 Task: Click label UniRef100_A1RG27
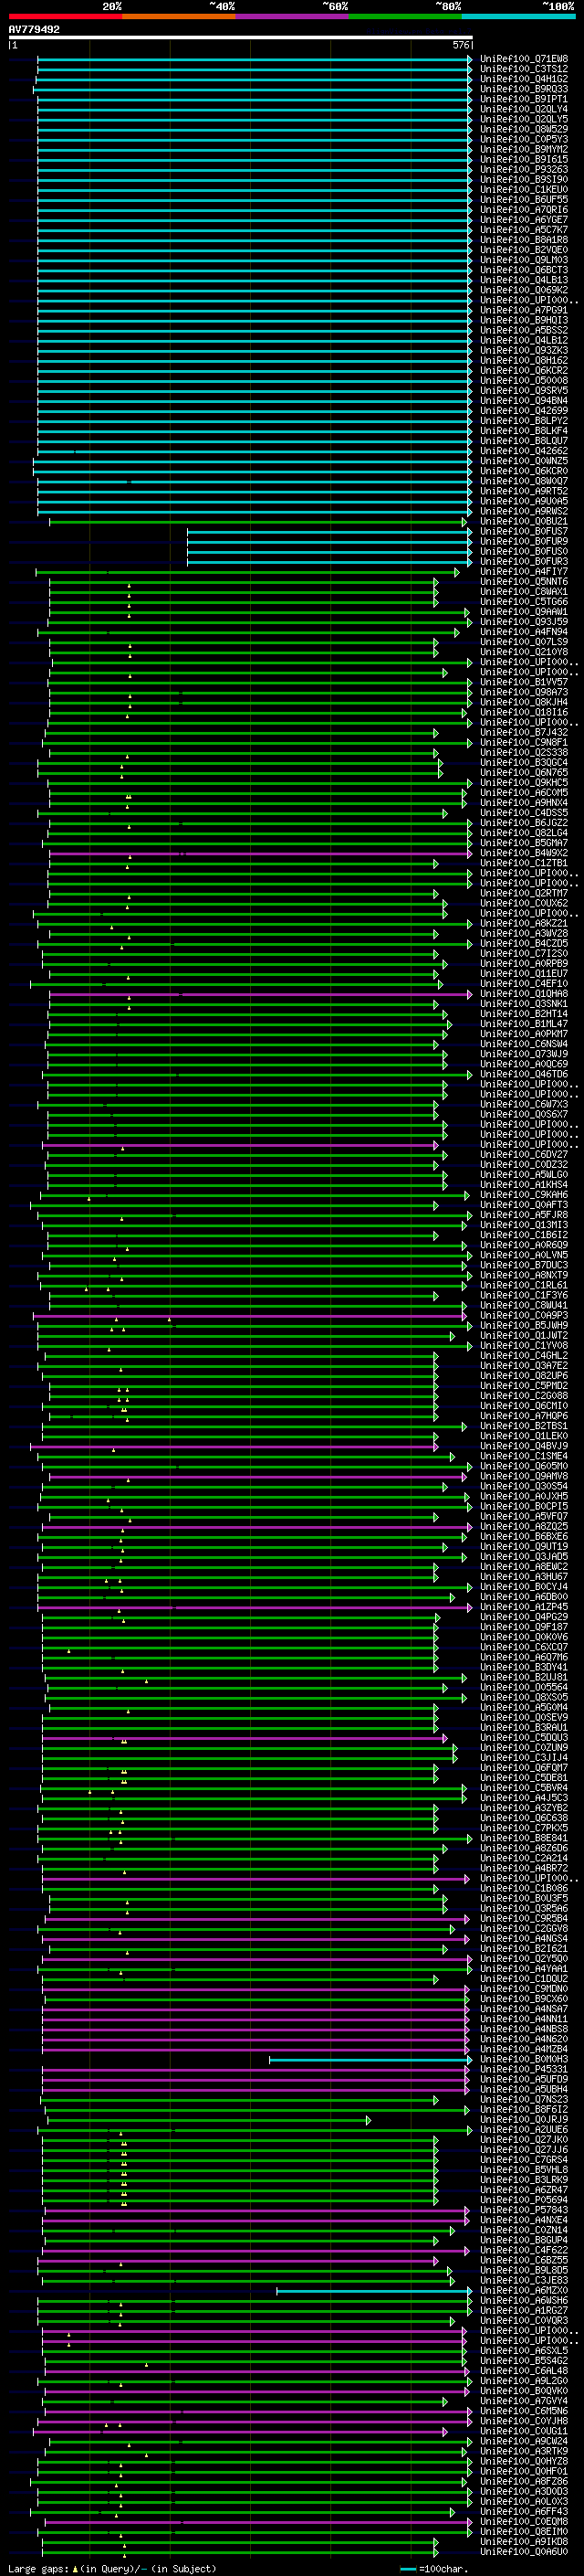pos(524,2310)
